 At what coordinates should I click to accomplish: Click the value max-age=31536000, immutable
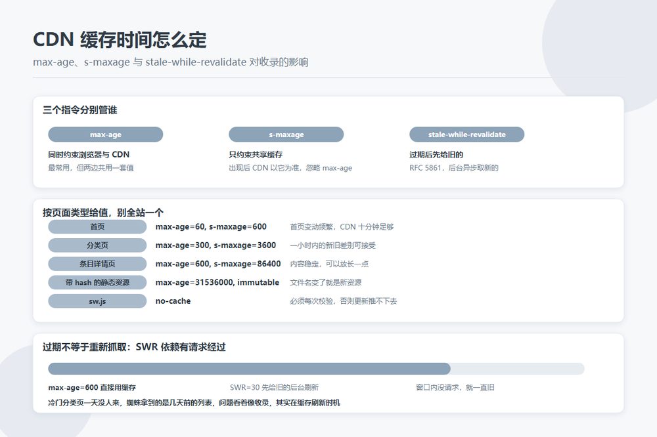point(217,283)
